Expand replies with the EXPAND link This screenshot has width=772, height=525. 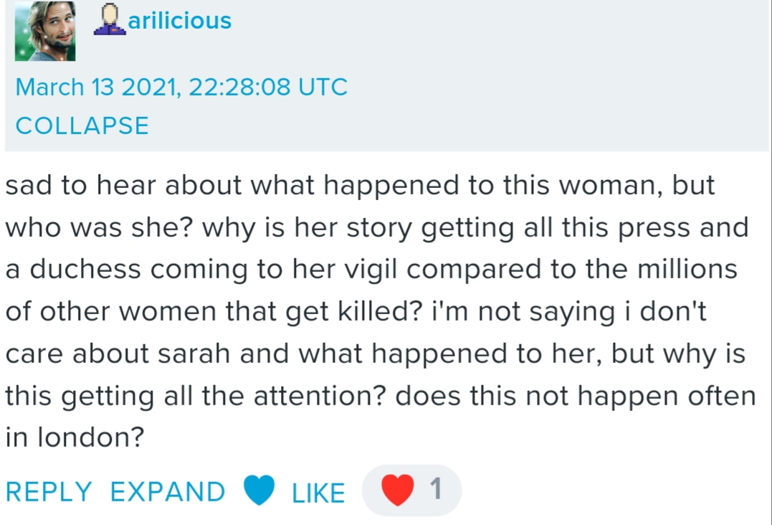[x=167, y=492]
